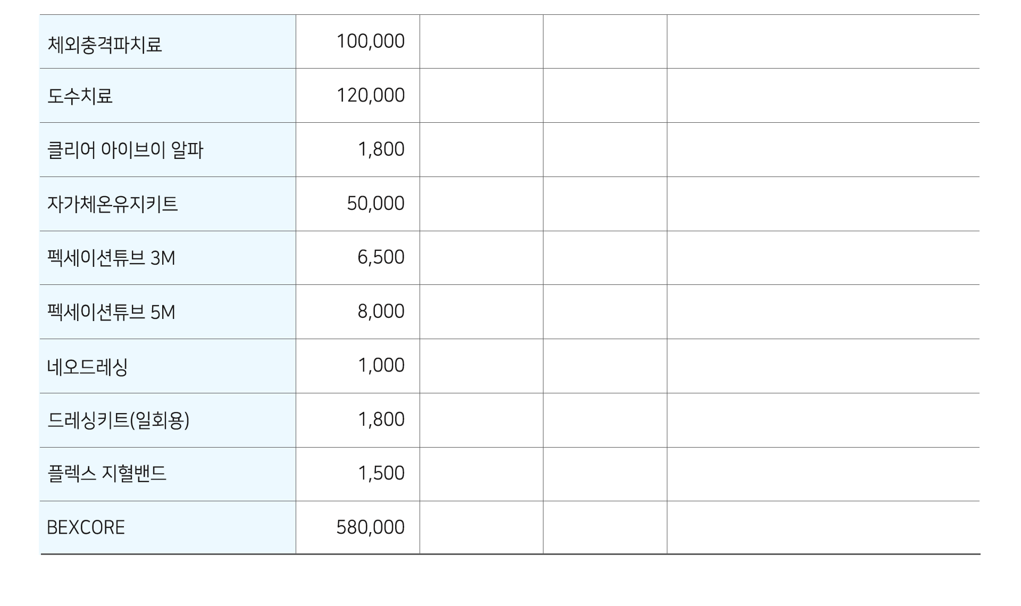Click the 8,000 price cell
Screen dimensions: 1021x606
(x=358, y=312)
